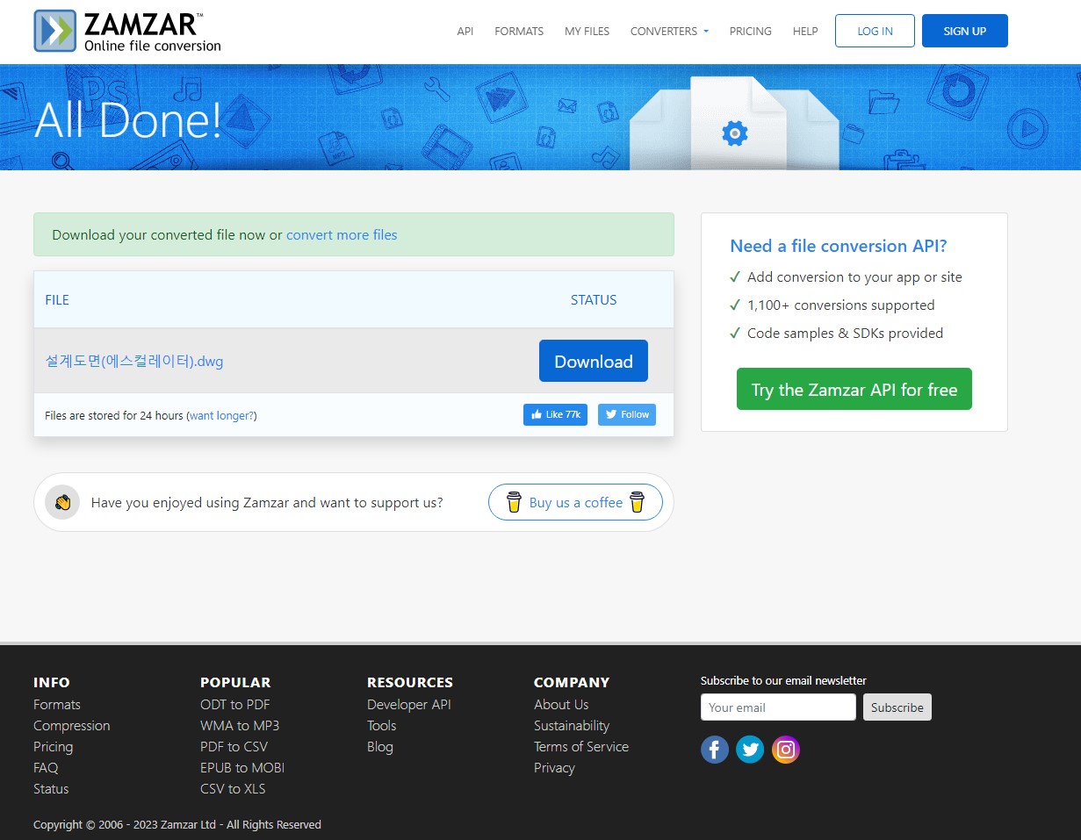The image size is (1081, 840).
Task: Open the 설계도면(에스컬레이터).dwg file link
Action: click(x=134, y=361)
